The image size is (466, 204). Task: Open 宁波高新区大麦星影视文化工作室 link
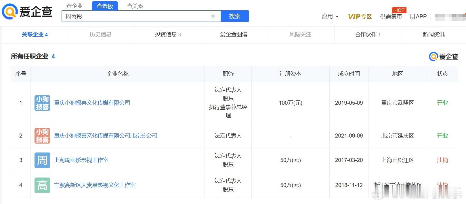click(95, 185)
